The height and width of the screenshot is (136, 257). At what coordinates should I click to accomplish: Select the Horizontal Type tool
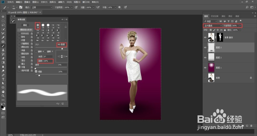pos(3,79)
